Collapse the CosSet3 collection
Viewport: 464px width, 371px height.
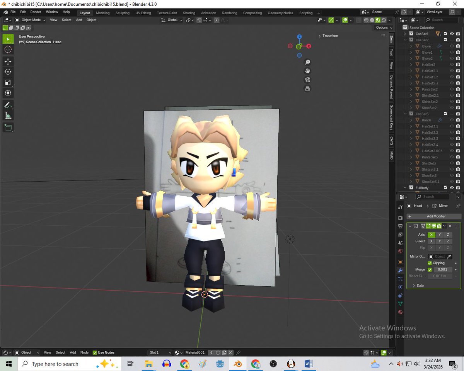pos(405,114)
